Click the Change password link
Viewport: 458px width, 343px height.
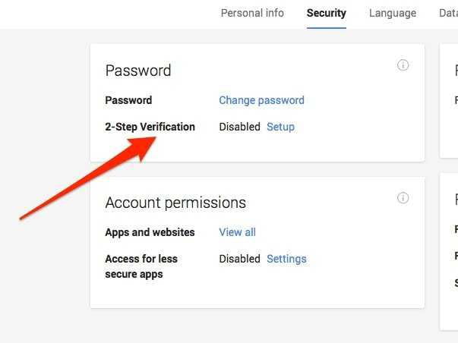pos(261,100)
